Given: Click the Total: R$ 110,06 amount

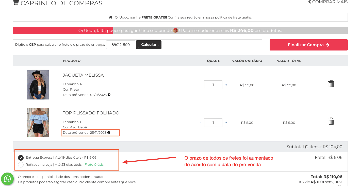Looking at the screenshot, I should coord(326,177).
